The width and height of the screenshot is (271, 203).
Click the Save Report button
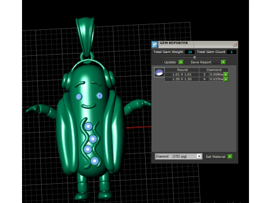[x=206, y=62]
